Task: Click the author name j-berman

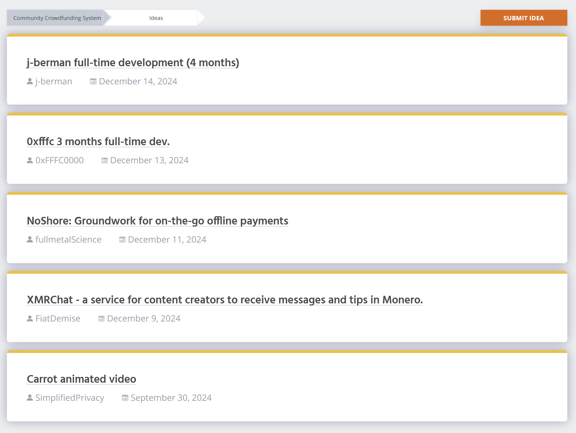Action: 54,81
